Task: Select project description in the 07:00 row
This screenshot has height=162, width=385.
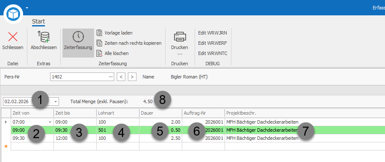Action: 305,122
